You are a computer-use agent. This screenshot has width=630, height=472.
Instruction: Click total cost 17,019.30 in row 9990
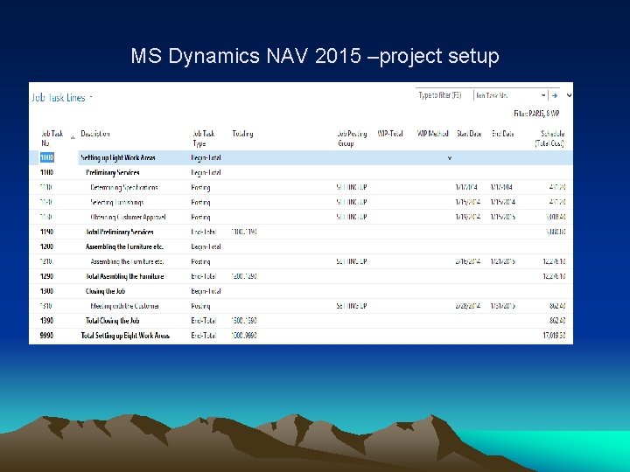point(554,336)
